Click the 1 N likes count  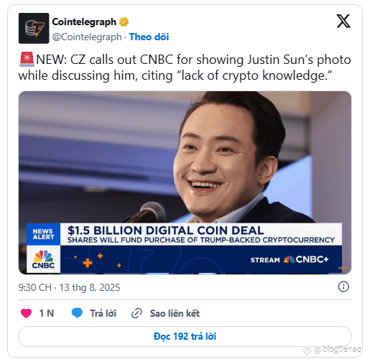47,313
